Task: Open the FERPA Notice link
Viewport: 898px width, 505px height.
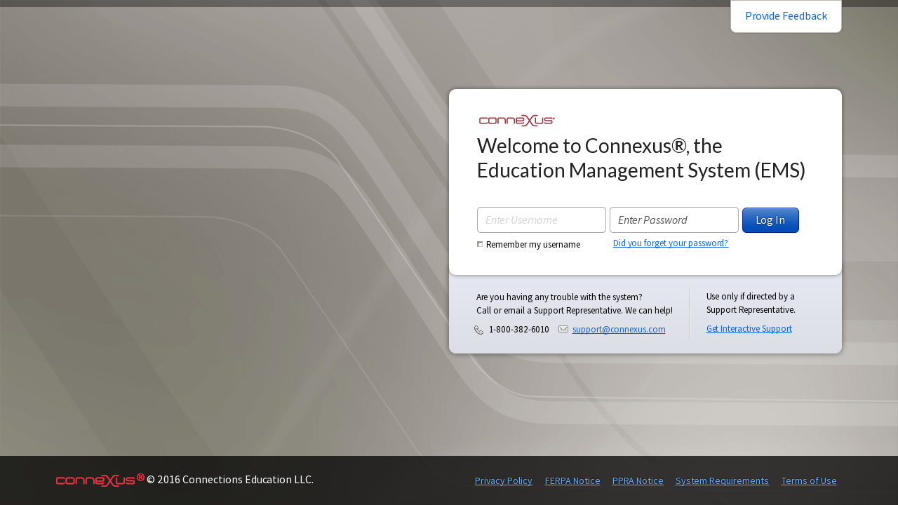Action: [x=572, y=480]
